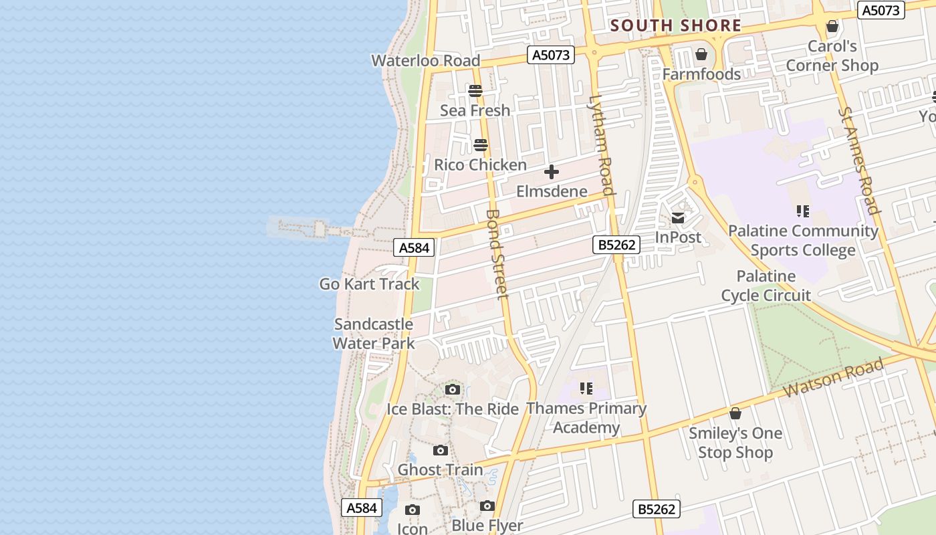
Task: Click the A5073 shield on Waterloo Road
Action: (551, 55)
